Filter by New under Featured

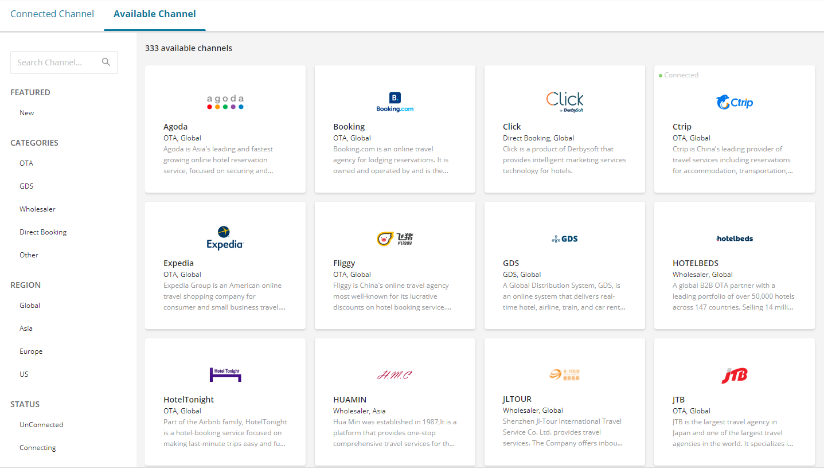pyautogui.click(x=27, y=113)
